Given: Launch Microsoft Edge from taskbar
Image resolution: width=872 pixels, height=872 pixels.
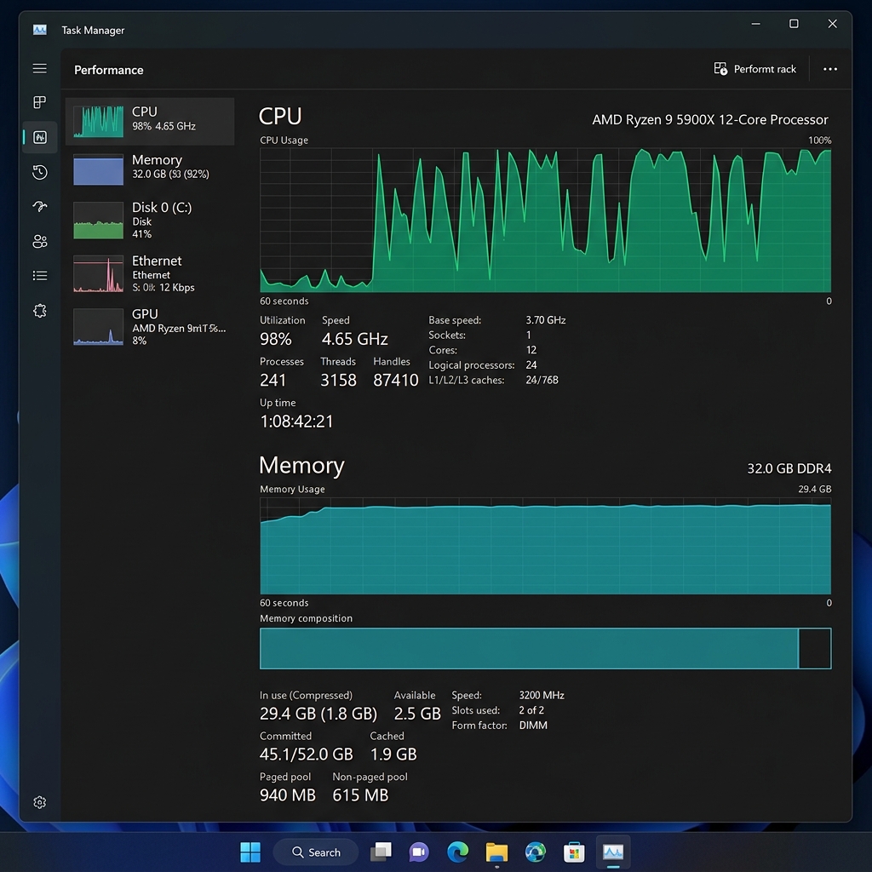Looking at the screenshot, I should (457, 852).
